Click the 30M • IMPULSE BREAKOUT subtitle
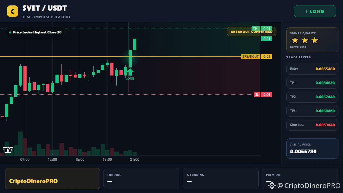 coord(46,17)
